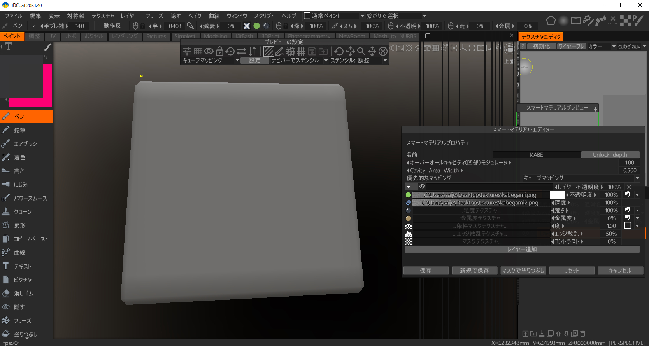The height and width of the screenshot is (346, 649).
Task: Click the circled X icon in stencil toolbar
Action: tap(383, 51)
